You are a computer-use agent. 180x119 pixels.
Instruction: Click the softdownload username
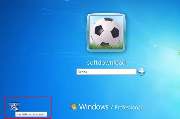[106, 62]
